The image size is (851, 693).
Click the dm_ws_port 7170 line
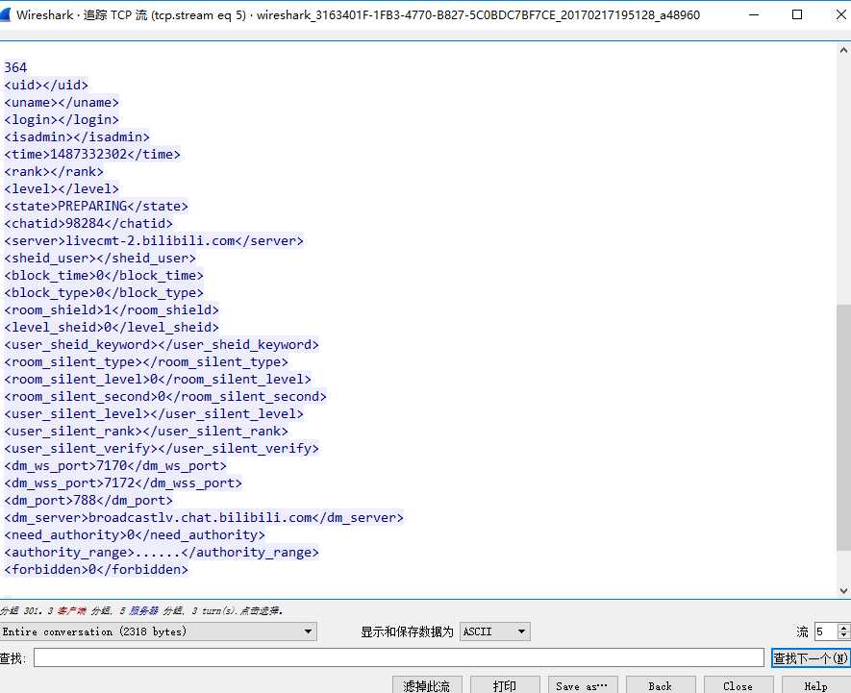115,465
